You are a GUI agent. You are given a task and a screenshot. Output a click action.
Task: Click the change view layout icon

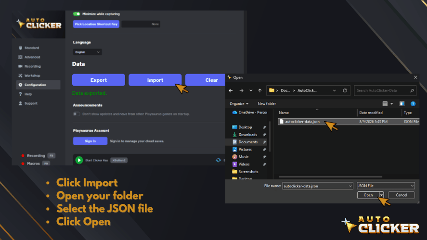[x=385, y=104]
